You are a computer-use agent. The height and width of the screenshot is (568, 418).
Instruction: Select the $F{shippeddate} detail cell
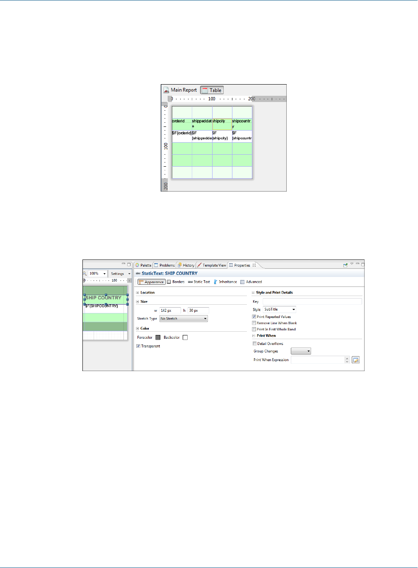click(202, 136)
